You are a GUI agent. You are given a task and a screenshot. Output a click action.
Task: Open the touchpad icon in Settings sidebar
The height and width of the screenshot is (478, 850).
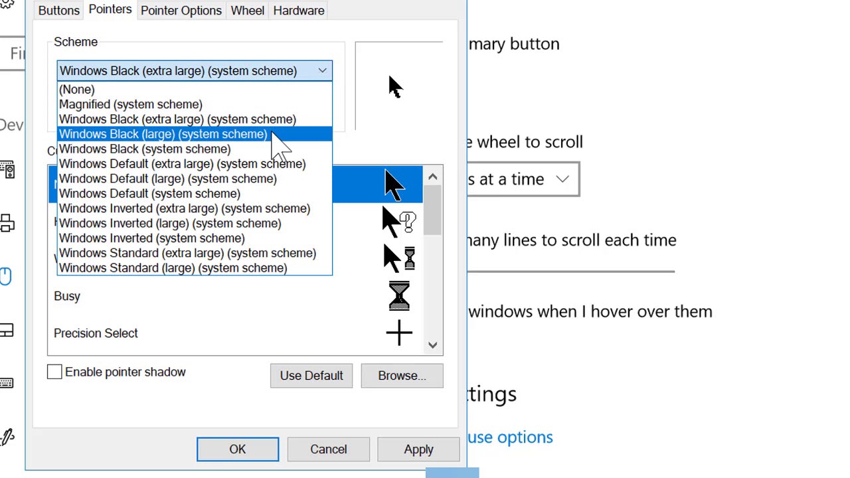[7, 330]
